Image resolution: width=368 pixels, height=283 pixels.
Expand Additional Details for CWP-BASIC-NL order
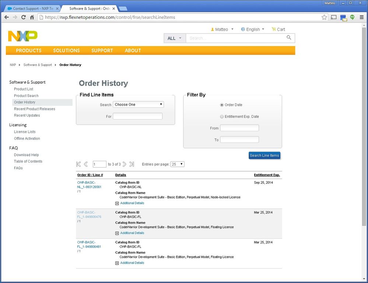pos(130,203)
